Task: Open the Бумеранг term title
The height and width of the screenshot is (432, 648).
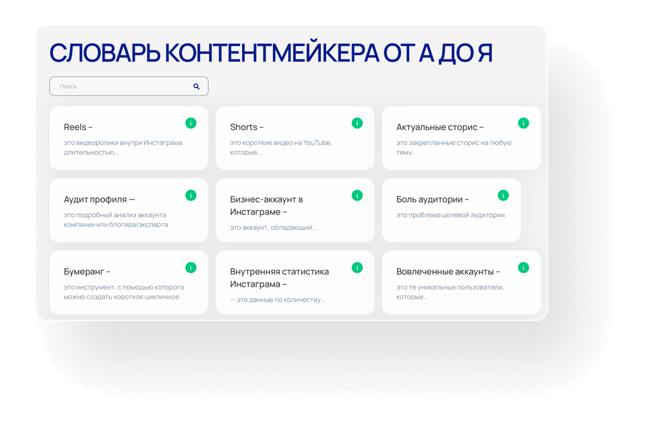Action: [87, 272]
